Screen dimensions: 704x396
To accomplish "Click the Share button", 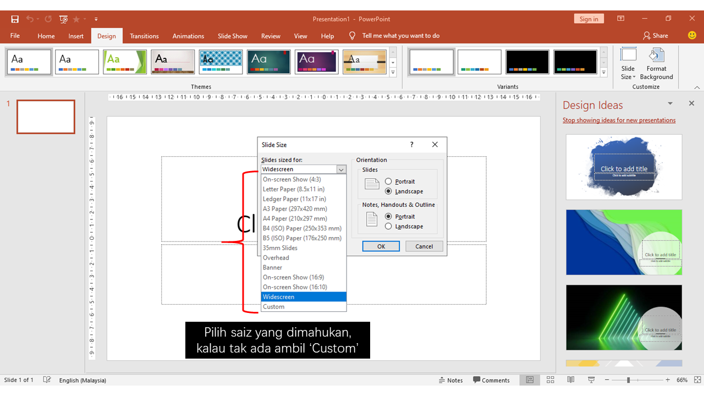I will [x=656, y=36].
